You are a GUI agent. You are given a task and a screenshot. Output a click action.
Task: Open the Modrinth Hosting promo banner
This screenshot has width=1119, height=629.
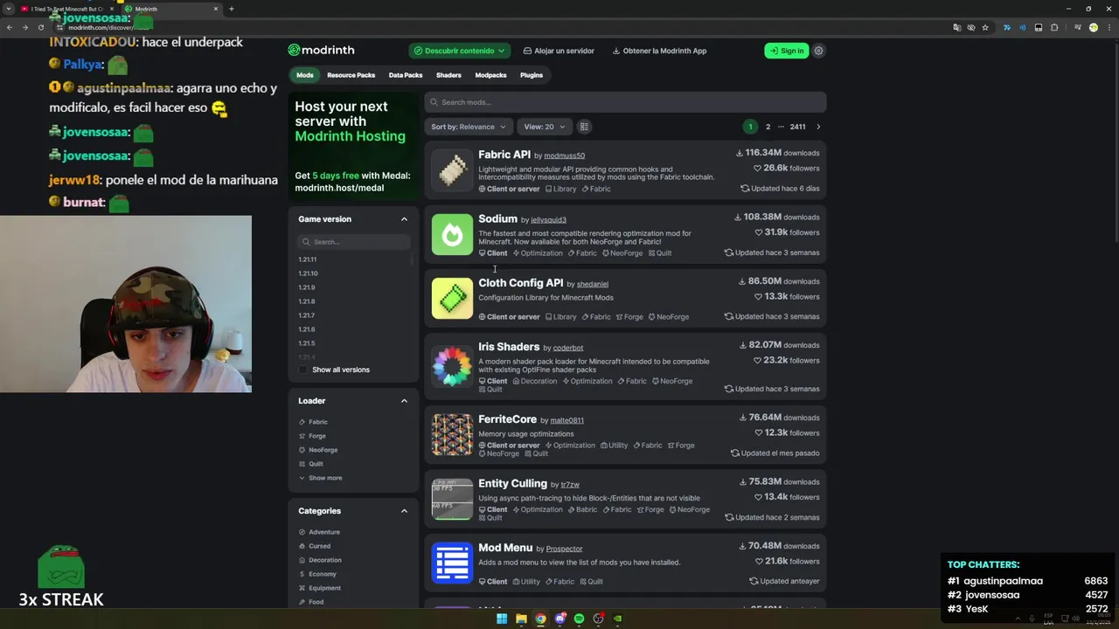[353, 148]
